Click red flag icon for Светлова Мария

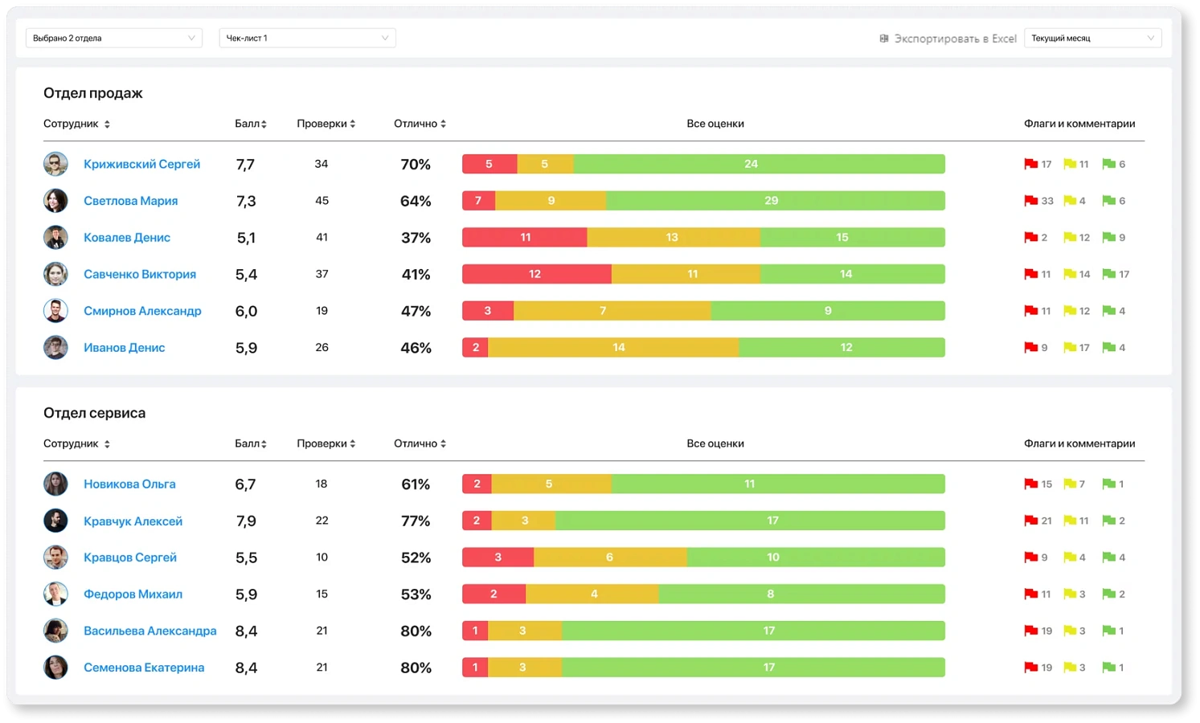click(x=1030, y=201)
